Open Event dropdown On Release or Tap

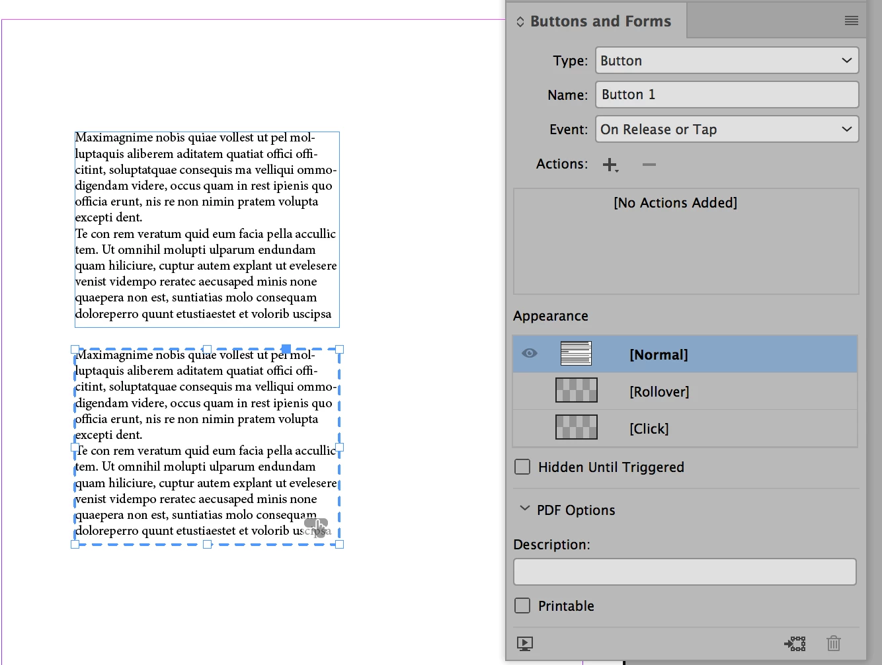727,129
